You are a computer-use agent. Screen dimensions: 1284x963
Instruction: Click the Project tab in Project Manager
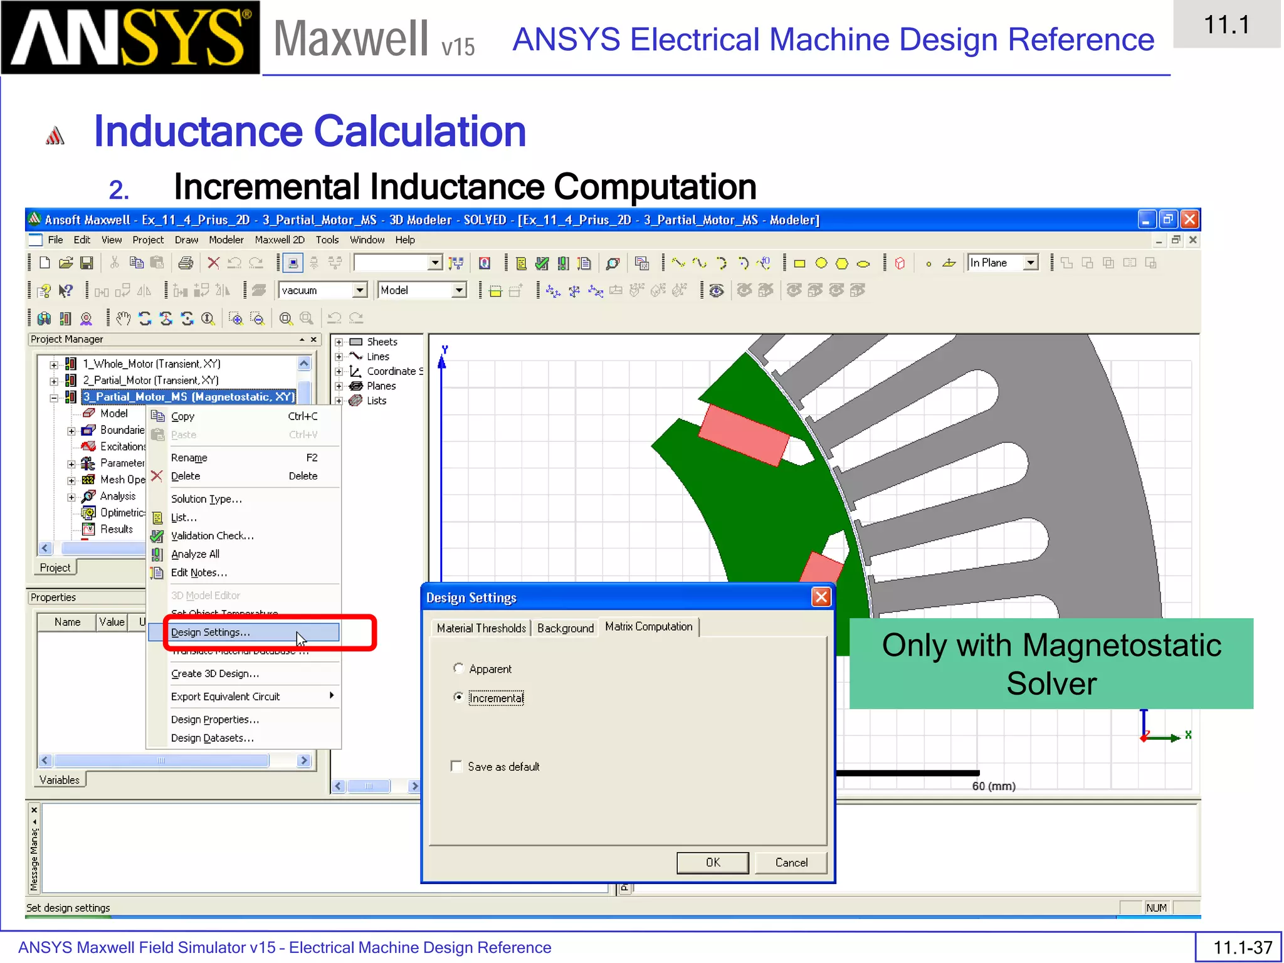[55, 568]
